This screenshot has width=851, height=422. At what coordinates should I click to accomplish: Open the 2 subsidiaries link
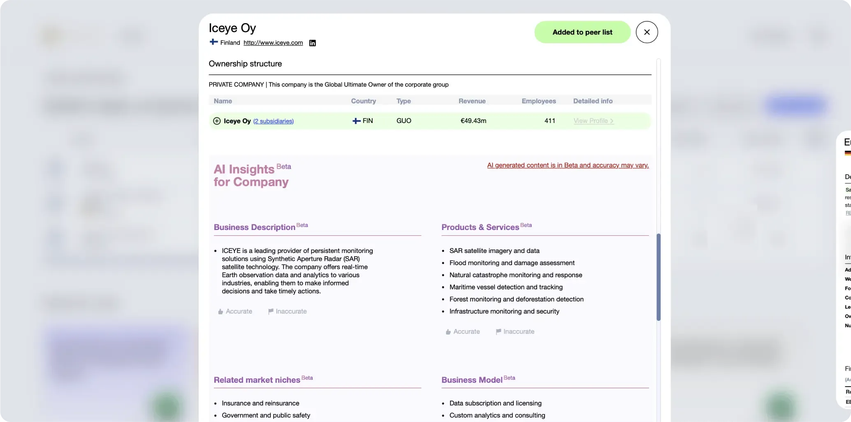coord(273,121)
